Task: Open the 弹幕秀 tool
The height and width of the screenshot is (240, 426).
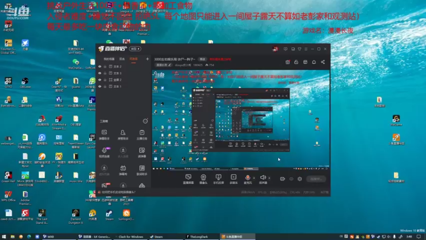Action: [123, 170]
